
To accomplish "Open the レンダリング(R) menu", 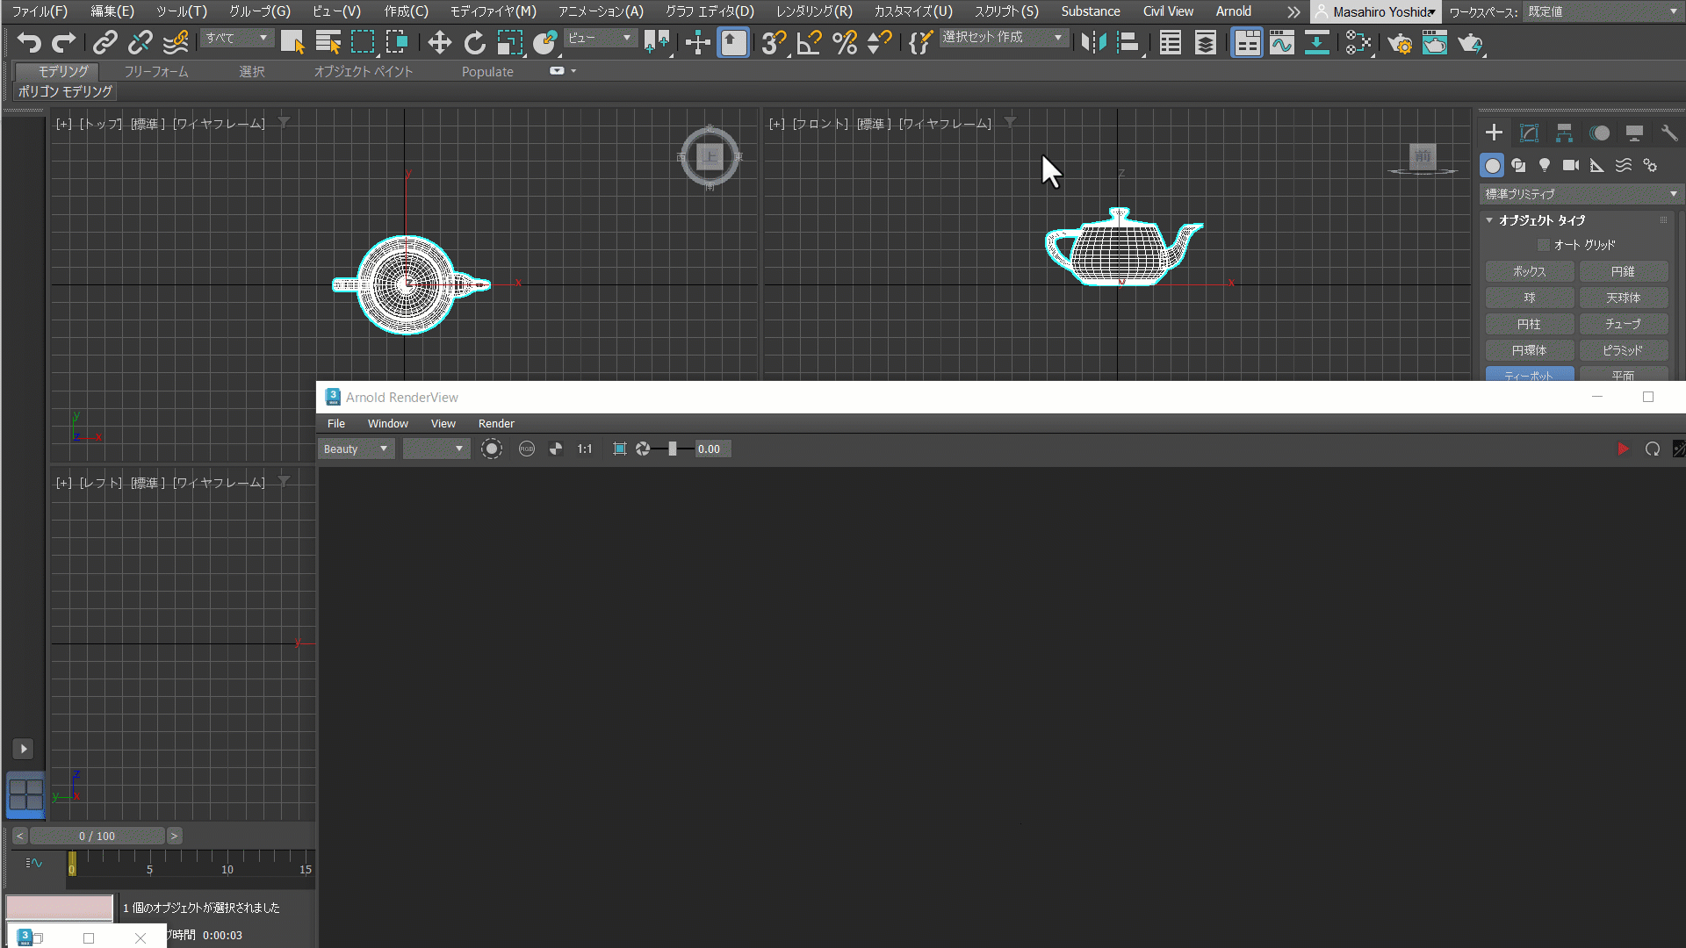I will 814,11.
